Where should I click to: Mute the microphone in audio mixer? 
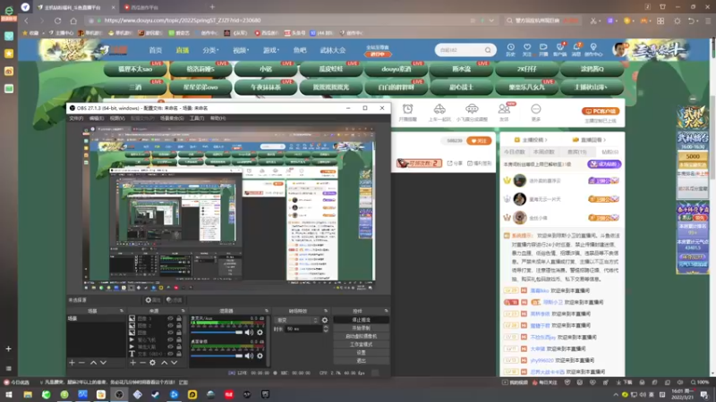coord(249,332)
